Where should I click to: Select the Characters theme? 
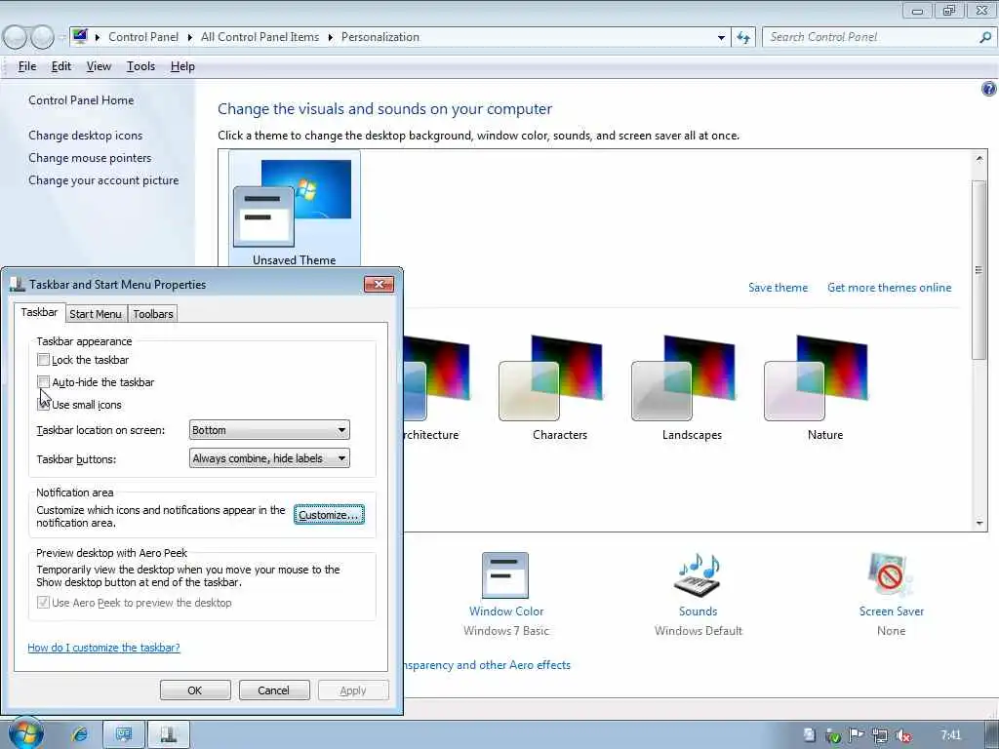(559, 388)
